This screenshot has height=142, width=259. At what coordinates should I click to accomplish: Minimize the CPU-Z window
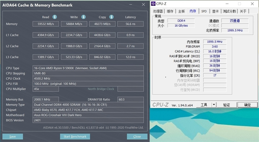227,4
